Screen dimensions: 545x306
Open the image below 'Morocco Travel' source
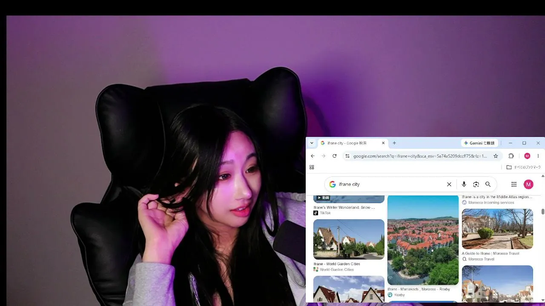pyautogui.click(x=497, y=284)
